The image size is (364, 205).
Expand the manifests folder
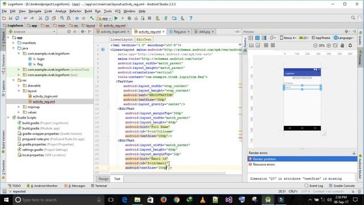tap(14, 43)
